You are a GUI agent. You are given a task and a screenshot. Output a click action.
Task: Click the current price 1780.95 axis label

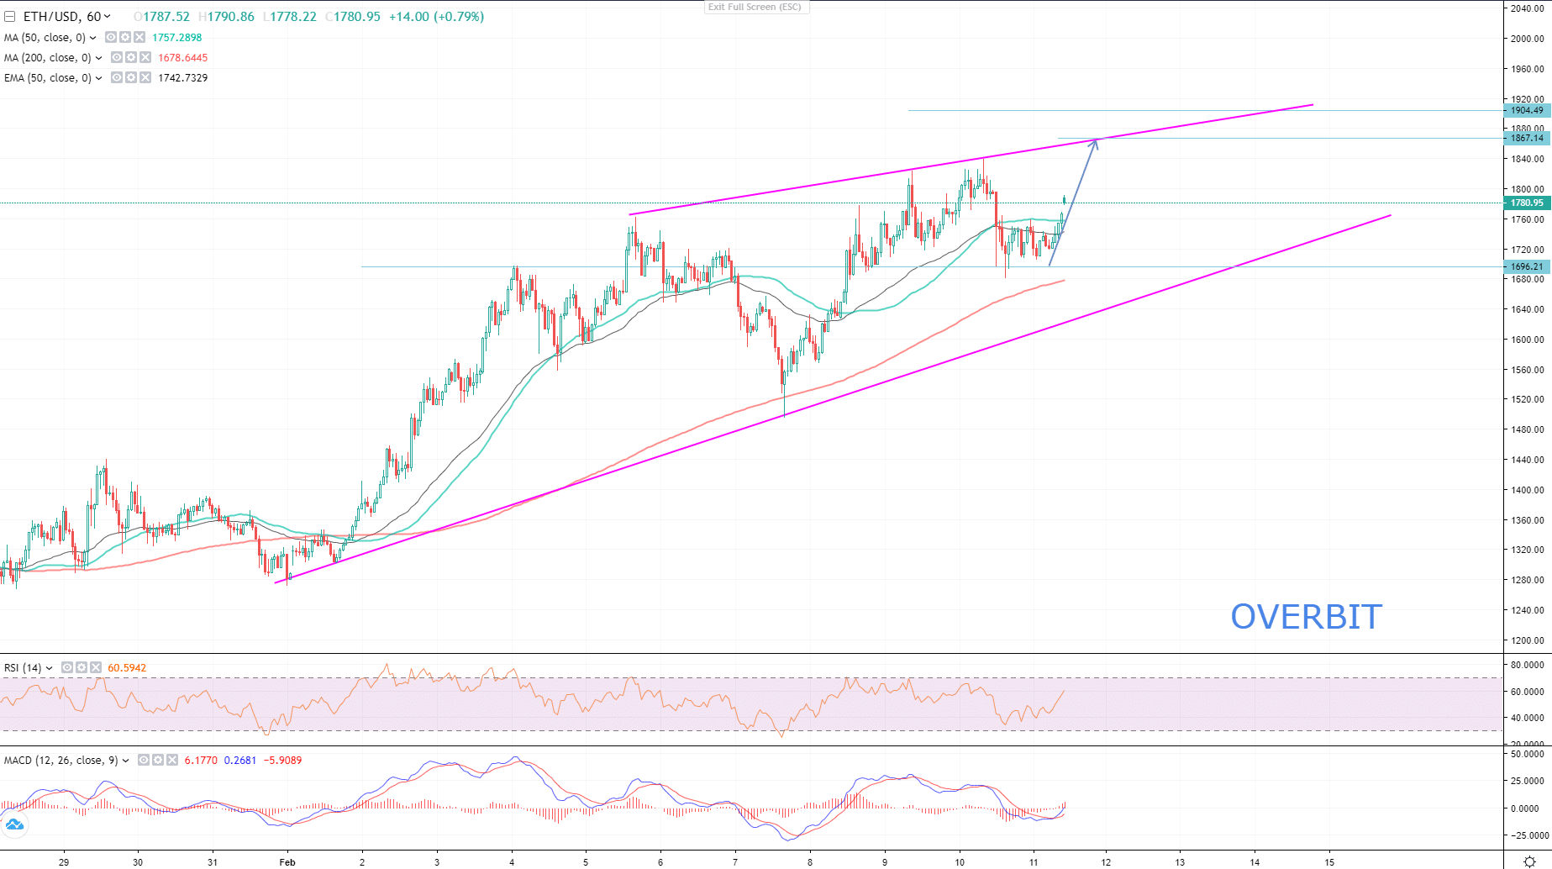click(1527, 203)
